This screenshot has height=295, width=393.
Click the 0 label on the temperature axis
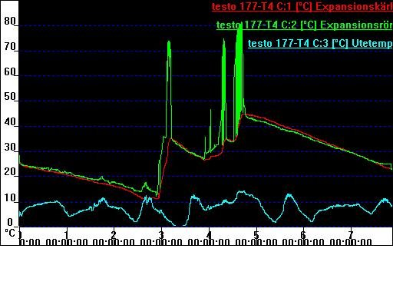click(x=10, y=222)
